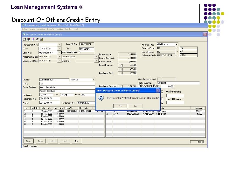
Task: Click the Date input field
Action: [48, 48]
